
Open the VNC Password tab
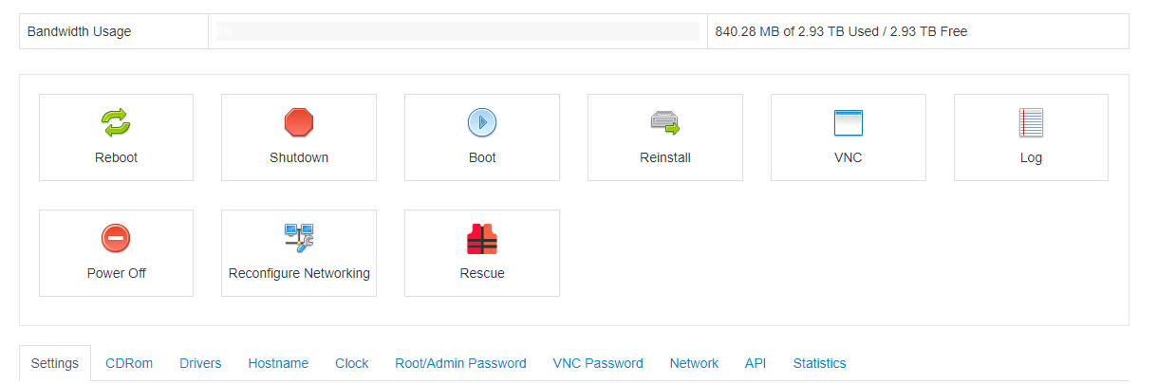[x=598, y=363]
